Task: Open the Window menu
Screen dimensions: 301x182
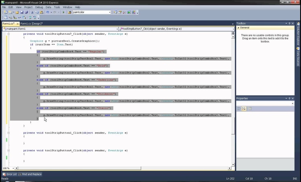Action: click(x=68, y=7)
